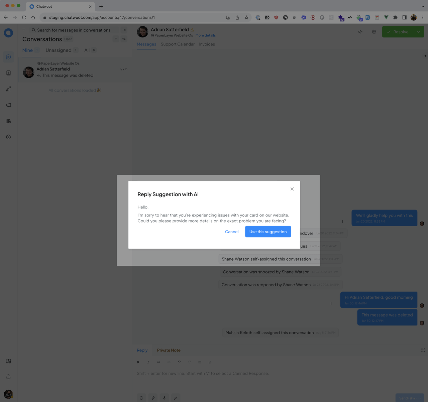Click the emoji picker icon

click(141, 398)
